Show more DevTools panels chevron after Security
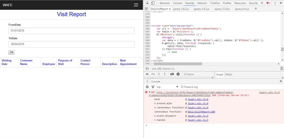284x138 pixels. point(262,3)
